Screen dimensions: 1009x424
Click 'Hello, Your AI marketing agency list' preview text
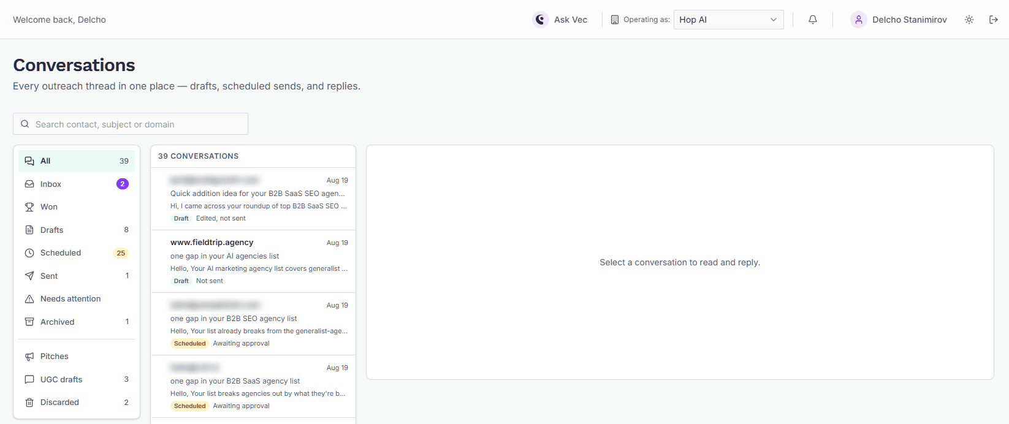click(x=259, y=268)
